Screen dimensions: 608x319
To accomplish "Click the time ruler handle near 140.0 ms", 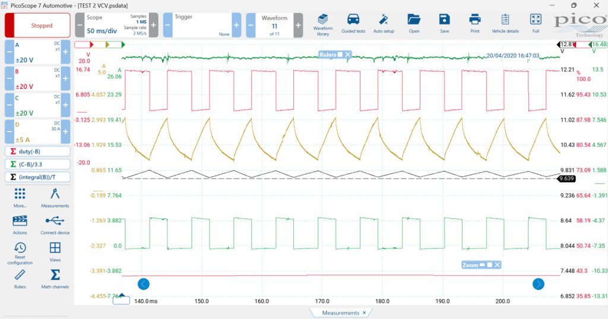I will coord(121,299).
